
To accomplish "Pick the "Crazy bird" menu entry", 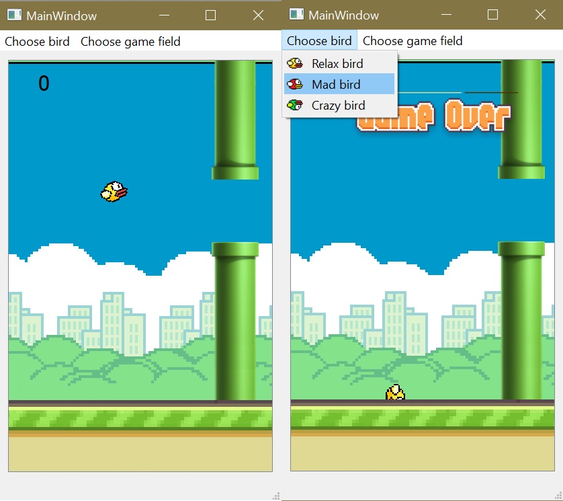I will click(x=338, y=105).
